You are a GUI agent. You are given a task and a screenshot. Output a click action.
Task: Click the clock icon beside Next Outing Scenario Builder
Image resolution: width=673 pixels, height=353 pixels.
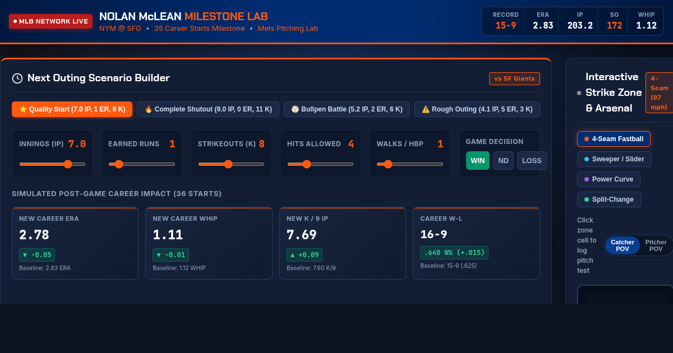pos(17,78)
